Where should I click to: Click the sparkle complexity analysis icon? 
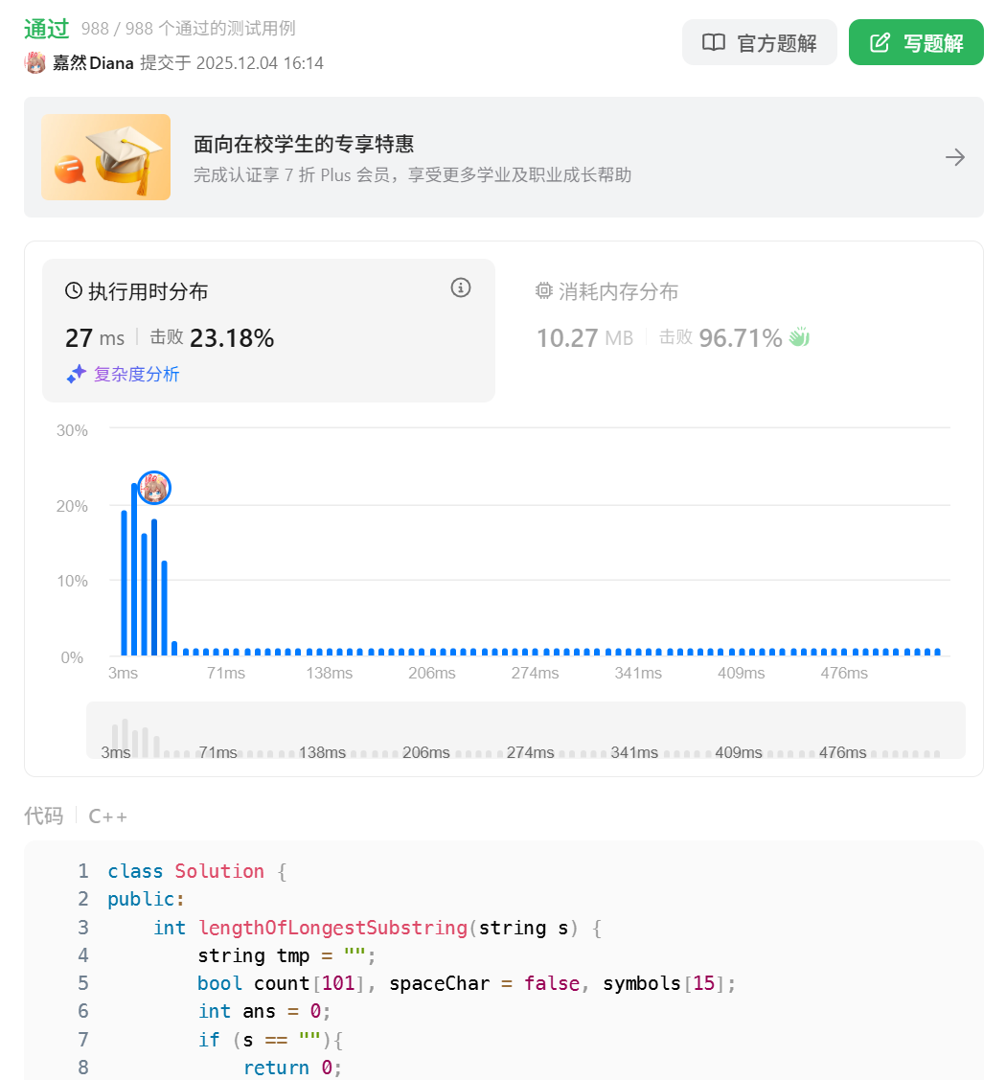(77, 375)
